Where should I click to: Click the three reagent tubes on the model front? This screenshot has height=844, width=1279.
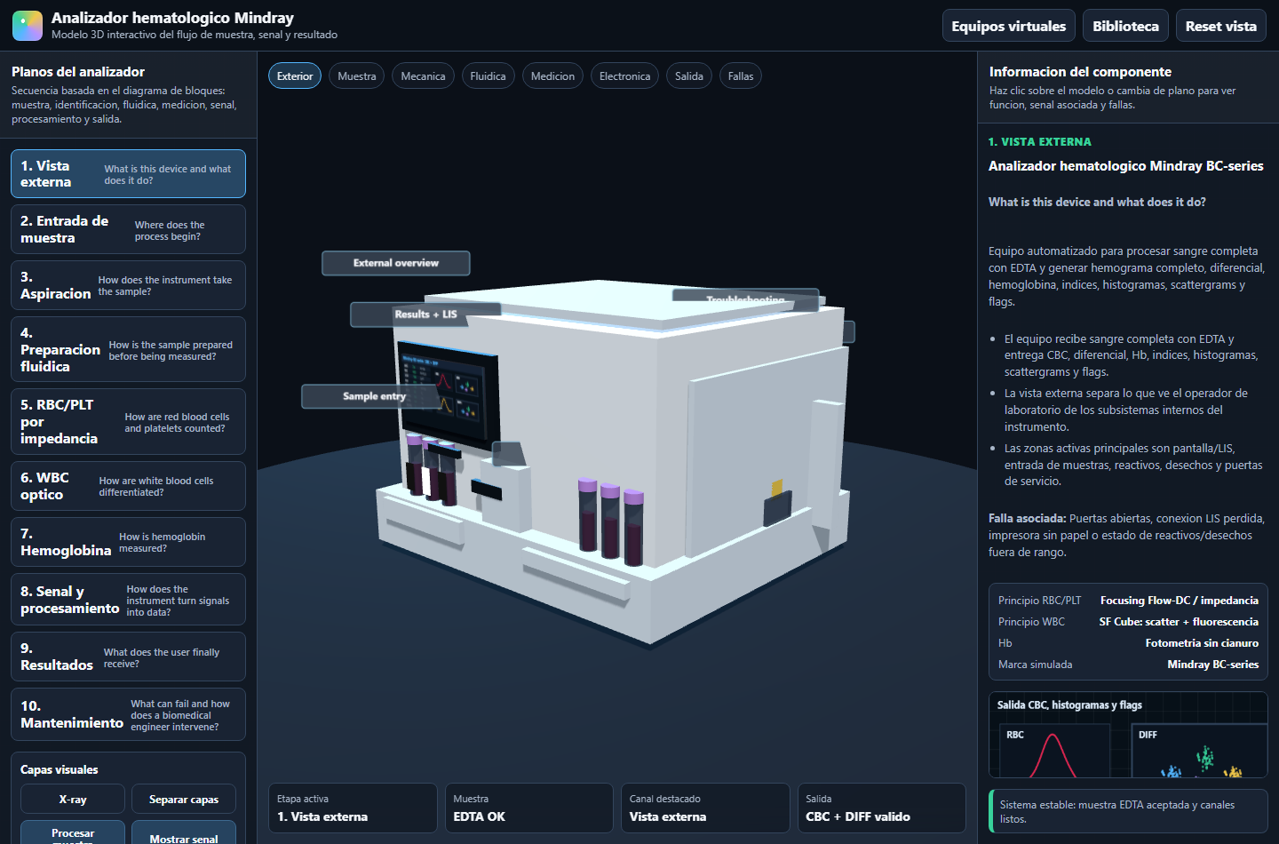611,521
